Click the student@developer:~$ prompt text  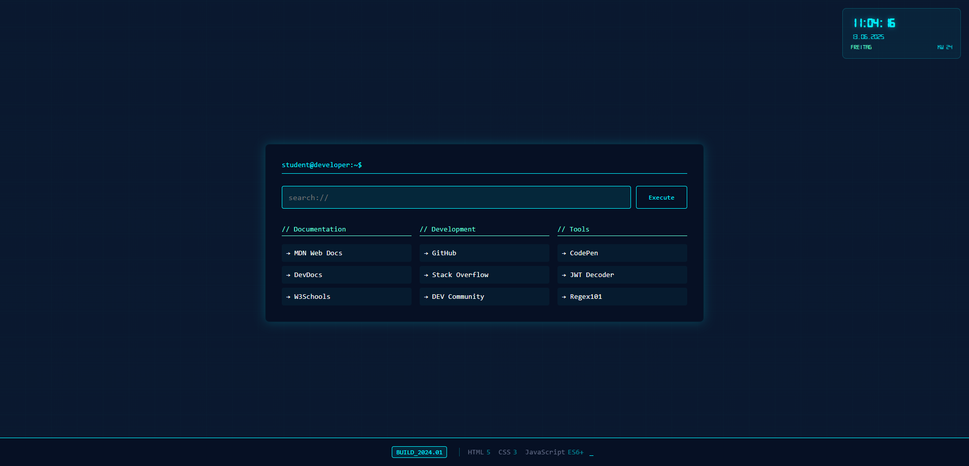point(322,165)
